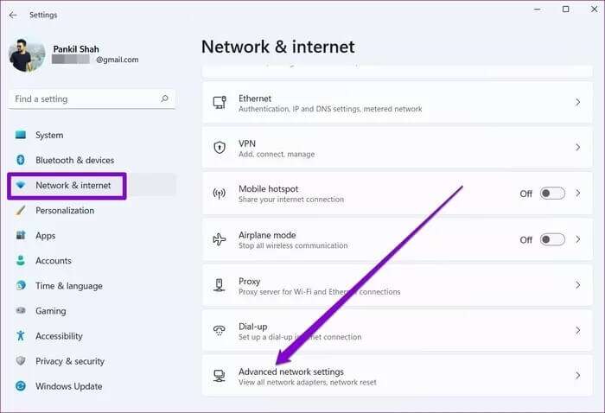This screenshot has height=413, width=605.
Task: Click the Ethernet monitor icon
Action: pyautogui.click(x=220, y=103)
